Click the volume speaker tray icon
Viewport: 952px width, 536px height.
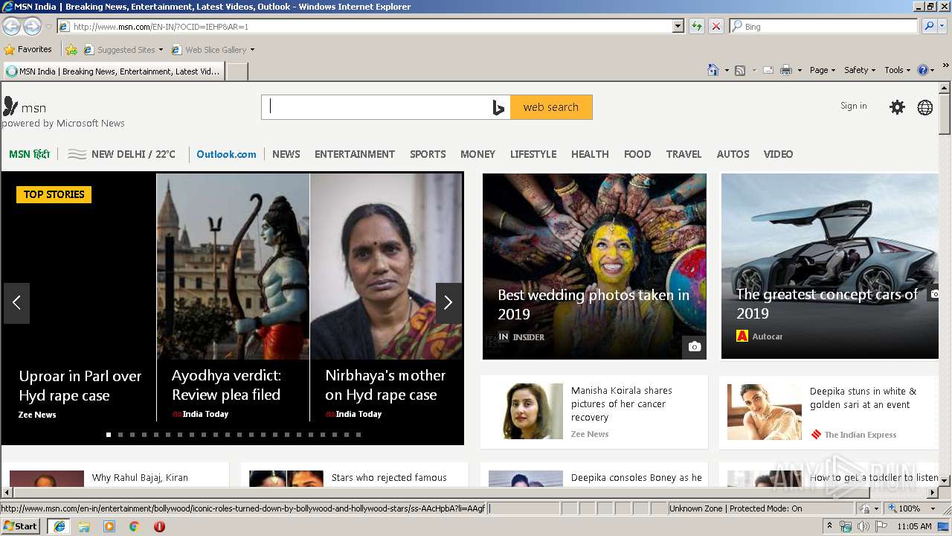tap(863, 526)
